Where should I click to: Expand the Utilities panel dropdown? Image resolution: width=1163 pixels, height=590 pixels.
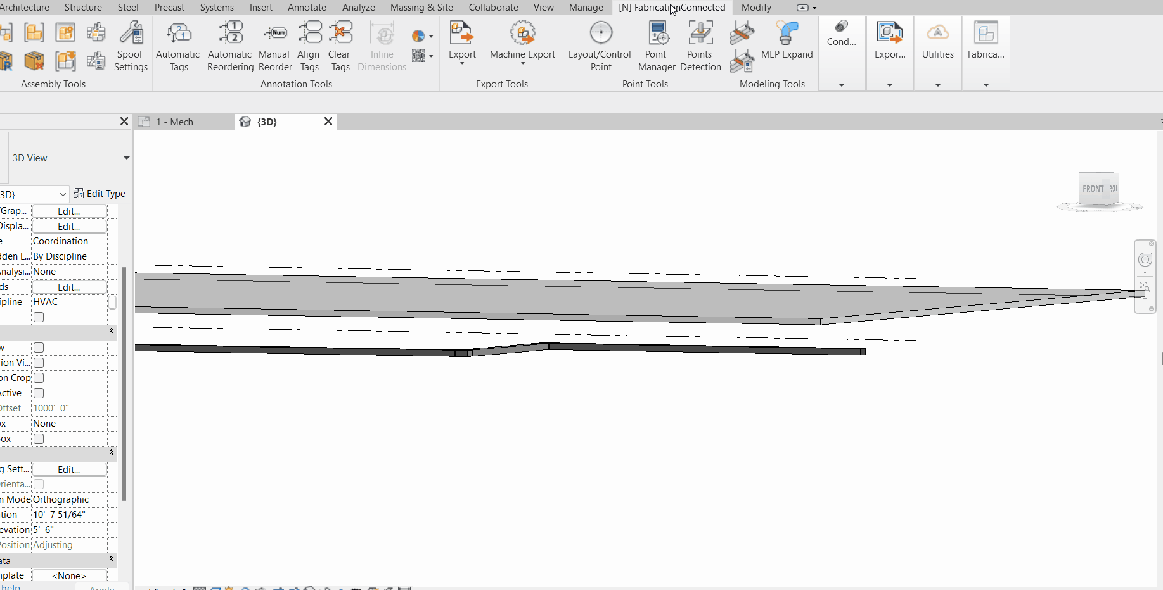938,85
